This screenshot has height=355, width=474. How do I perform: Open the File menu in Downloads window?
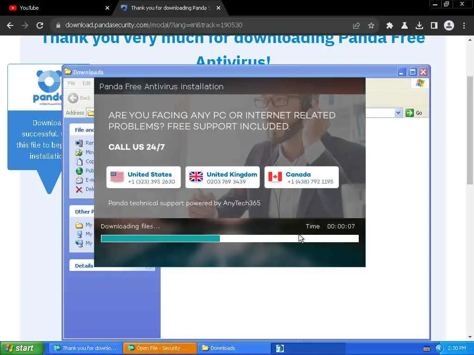71,83
